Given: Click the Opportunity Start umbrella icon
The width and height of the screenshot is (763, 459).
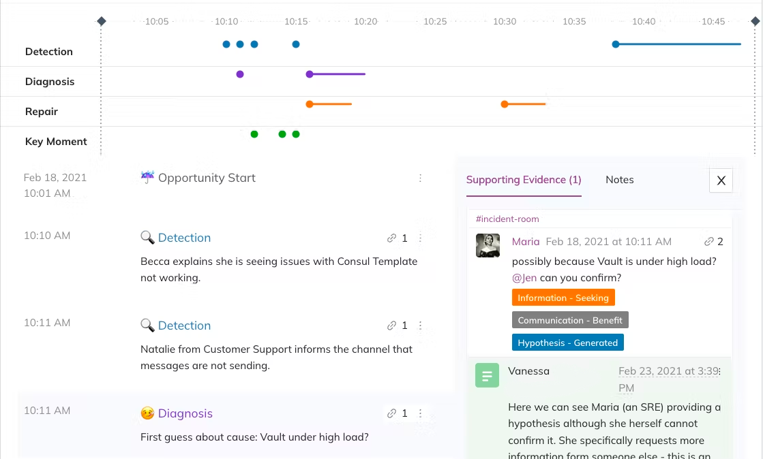Looking at the screenshot, I should (147, 177).
